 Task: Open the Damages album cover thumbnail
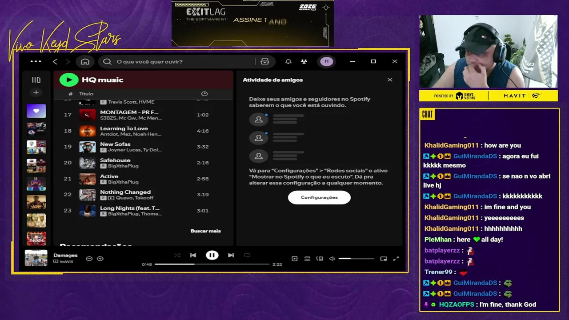pos(36,258)
